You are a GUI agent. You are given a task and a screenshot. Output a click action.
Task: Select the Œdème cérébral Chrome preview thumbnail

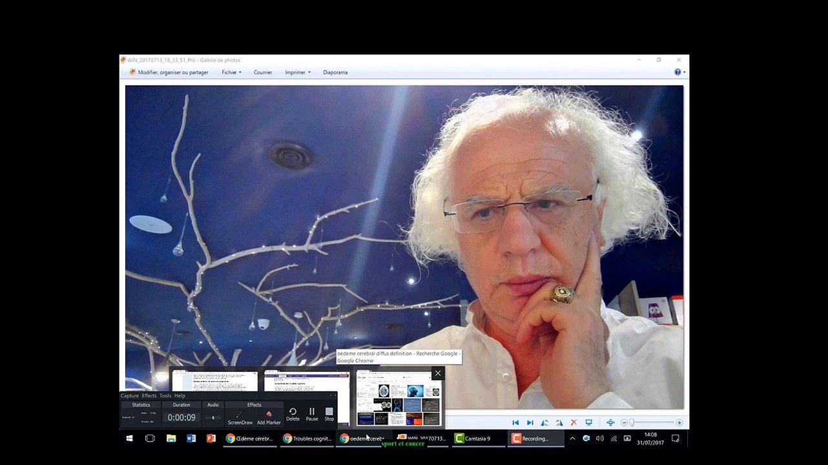214,382
